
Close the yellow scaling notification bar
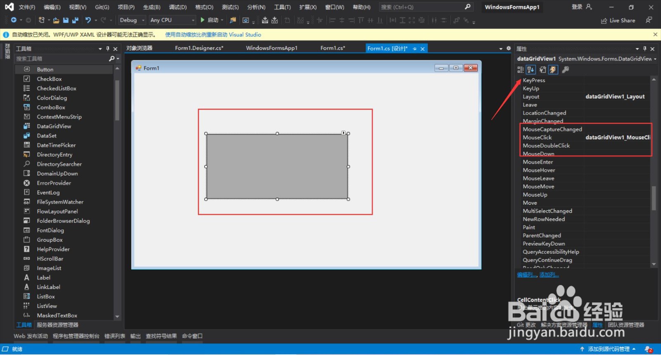(655, 35)
